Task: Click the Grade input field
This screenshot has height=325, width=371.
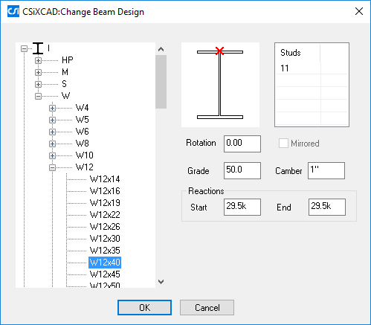Action: pyautogui.click(x=242, y=170)
